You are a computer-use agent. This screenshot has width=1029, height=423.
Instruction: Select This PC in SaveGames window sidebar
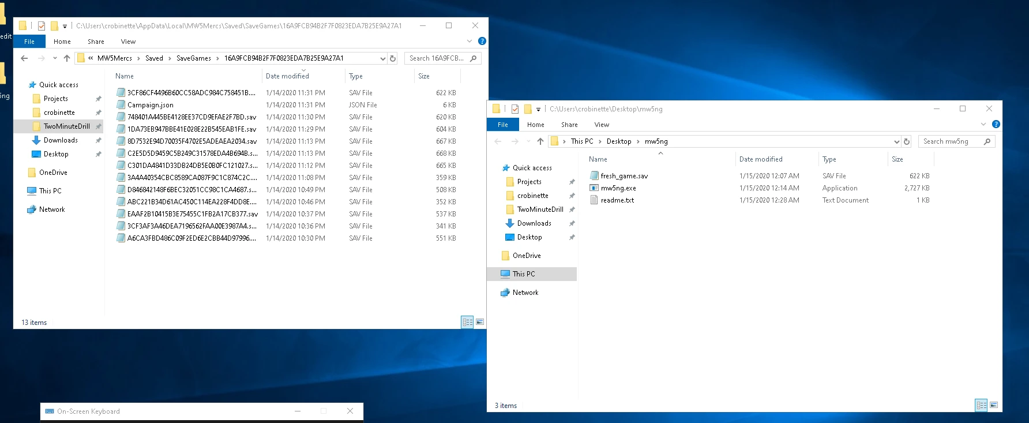[50, 191]
